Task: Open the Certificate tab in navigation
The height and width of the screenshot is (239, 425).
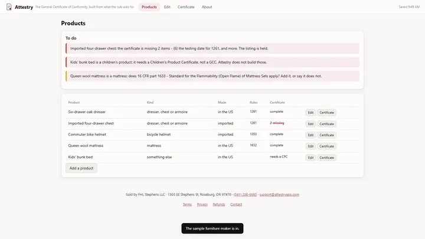Action: pos(186,7)
